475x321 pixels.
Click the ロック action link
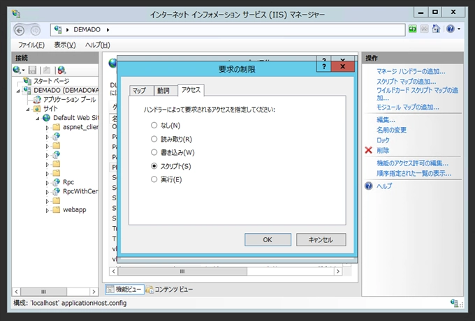tap(383, 140)
